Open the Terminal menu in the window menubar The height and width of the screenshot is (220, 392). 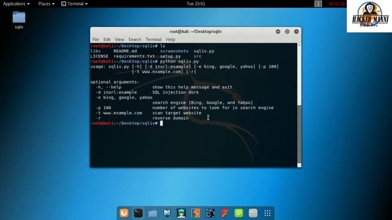coord(154,39)
